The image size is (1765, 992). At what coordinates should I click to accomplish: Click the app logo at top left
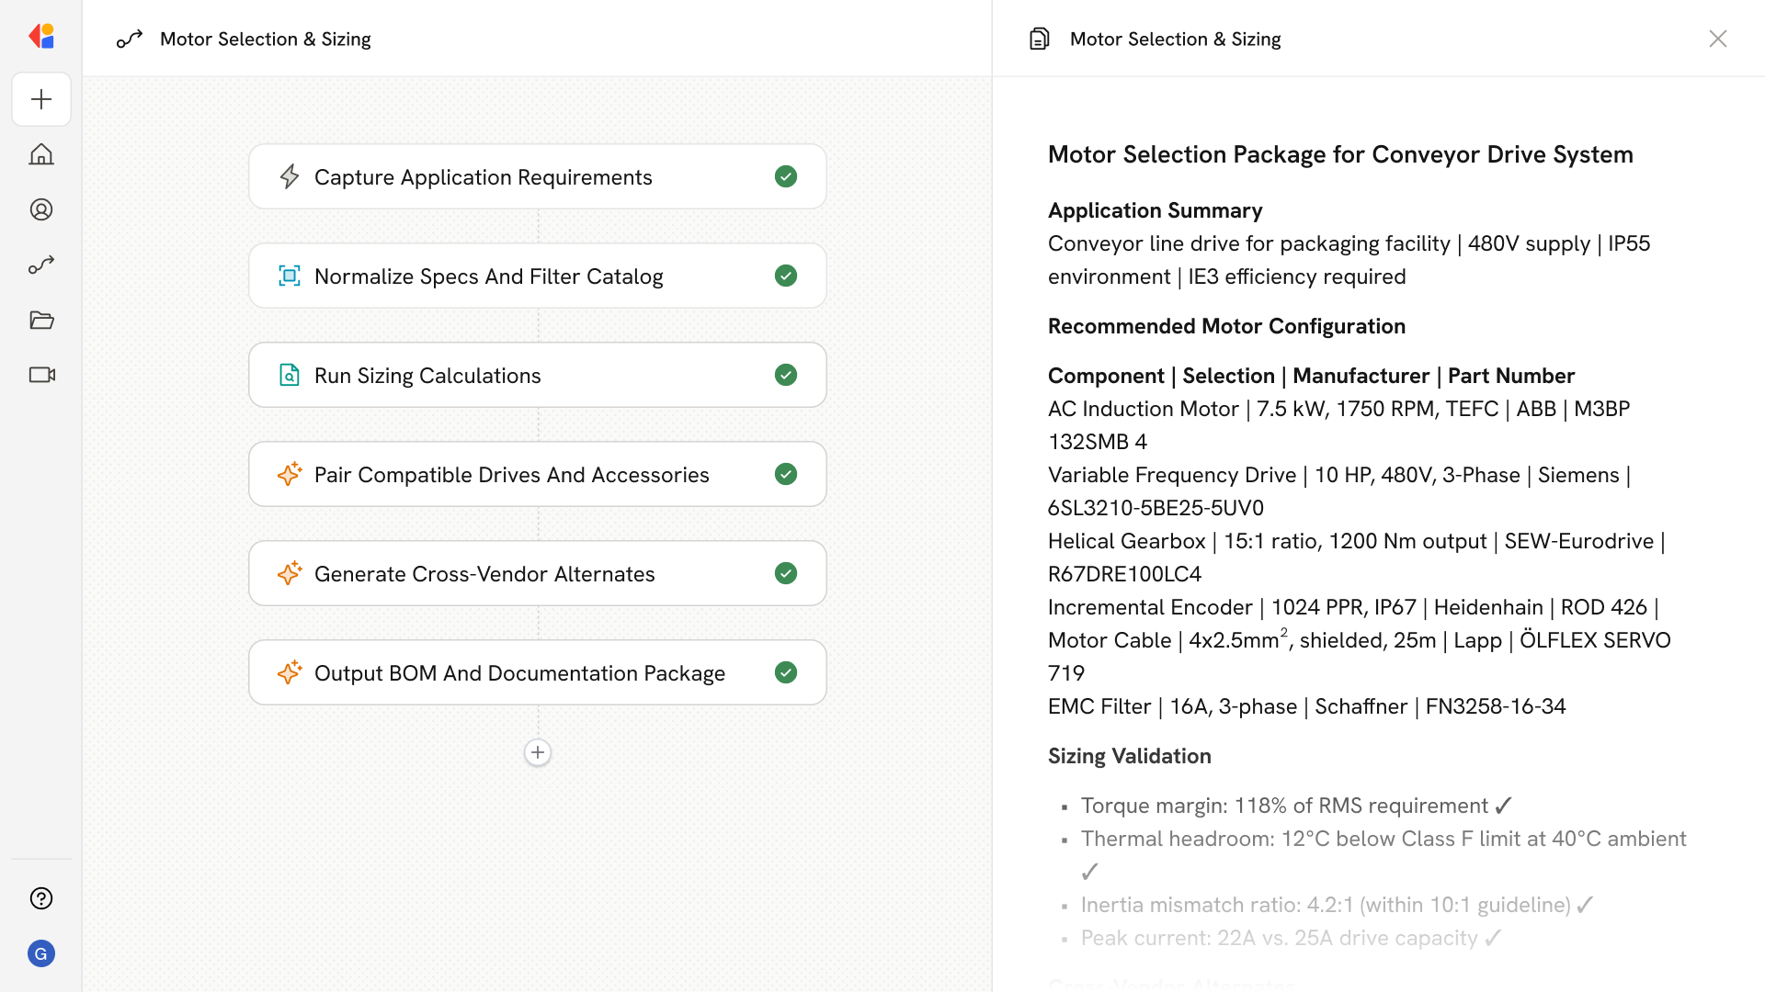pyautogui.click(x=41, y=37)
